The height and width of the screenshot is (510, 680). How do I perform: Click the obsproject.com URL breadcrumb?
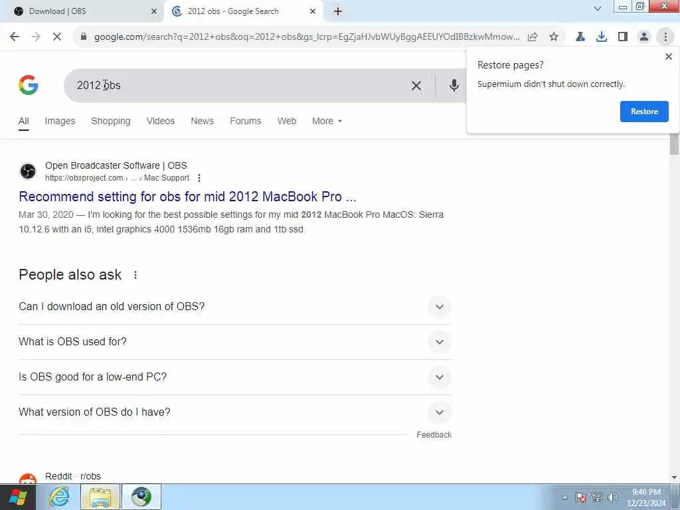click(117, 178)
